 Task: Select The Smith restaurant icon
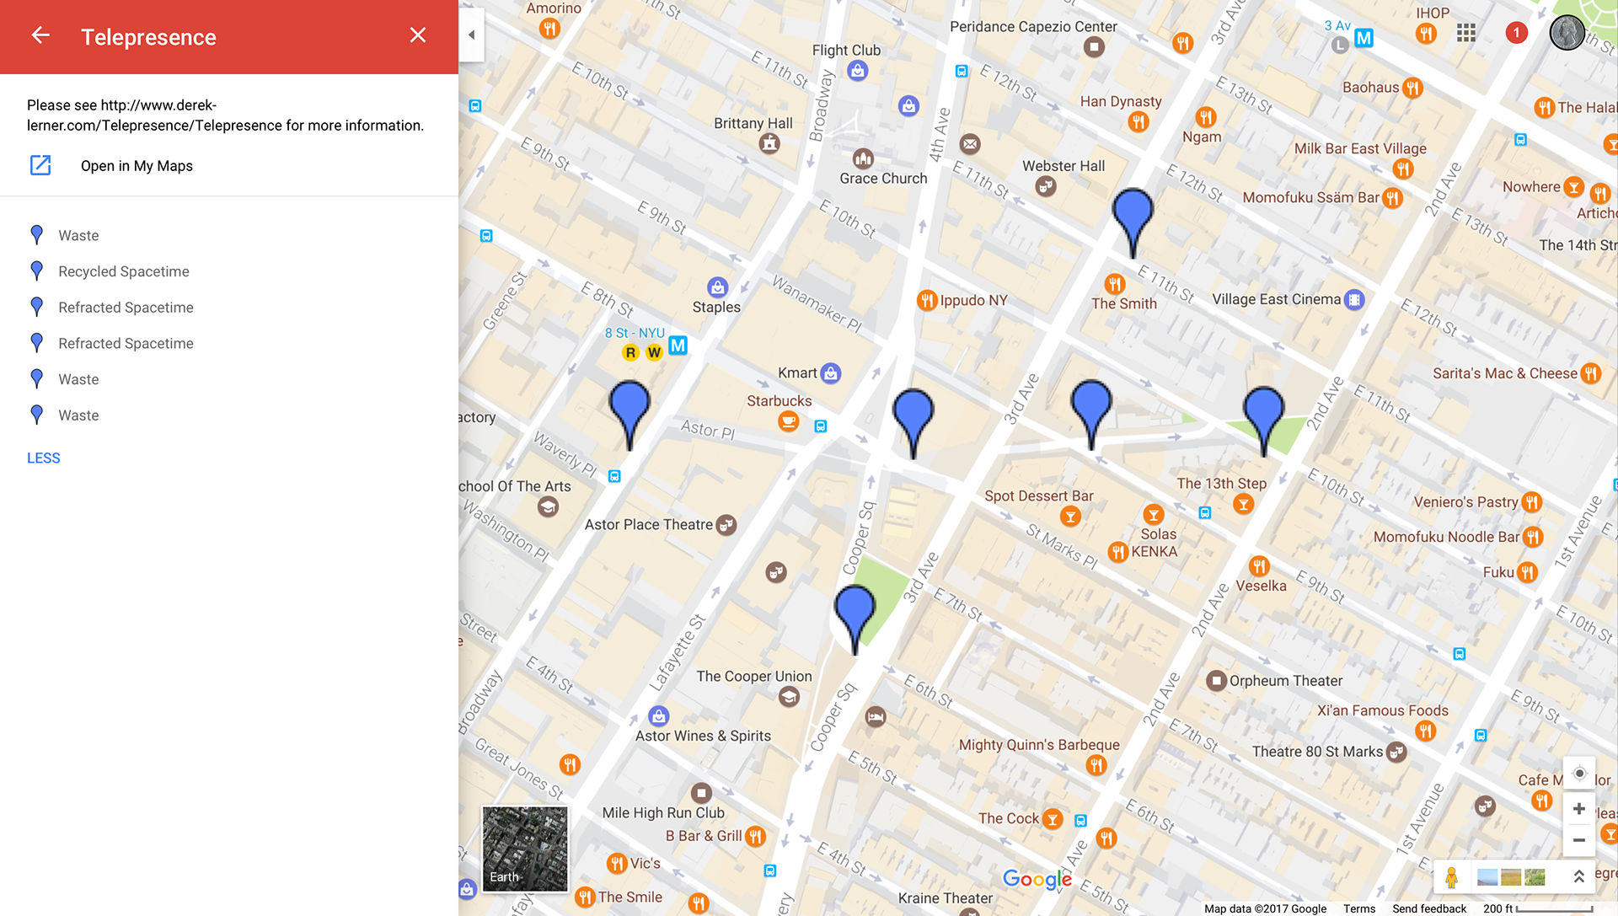click(1115, 283)
